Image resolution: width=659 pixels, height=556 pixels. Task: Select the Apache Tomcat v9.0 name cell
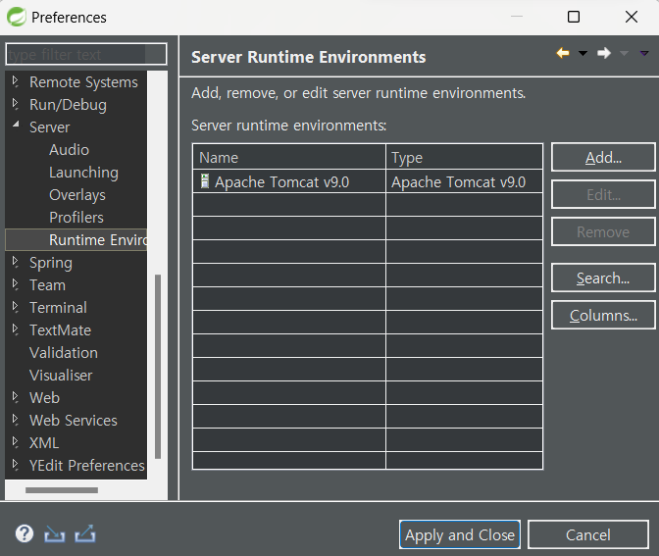[289, 181]
